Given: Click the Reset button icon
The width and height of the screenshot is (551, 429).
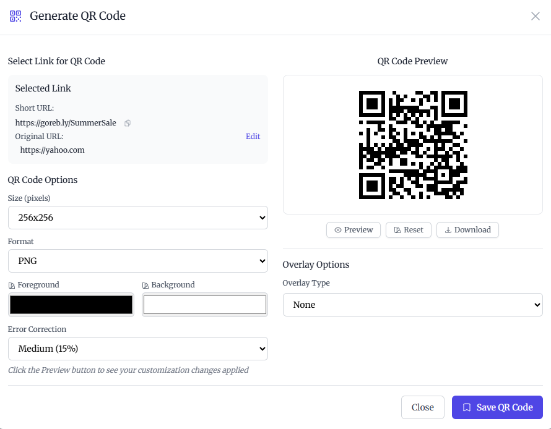Looking at the screenshot, I should point(397,230).
